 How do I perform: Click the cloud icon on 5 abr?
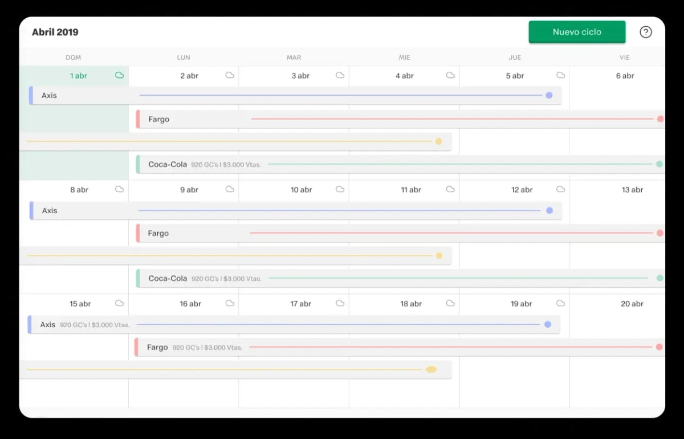560,75
